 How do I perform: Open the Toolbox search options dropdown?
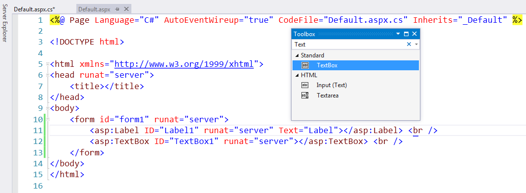point(416,44)
